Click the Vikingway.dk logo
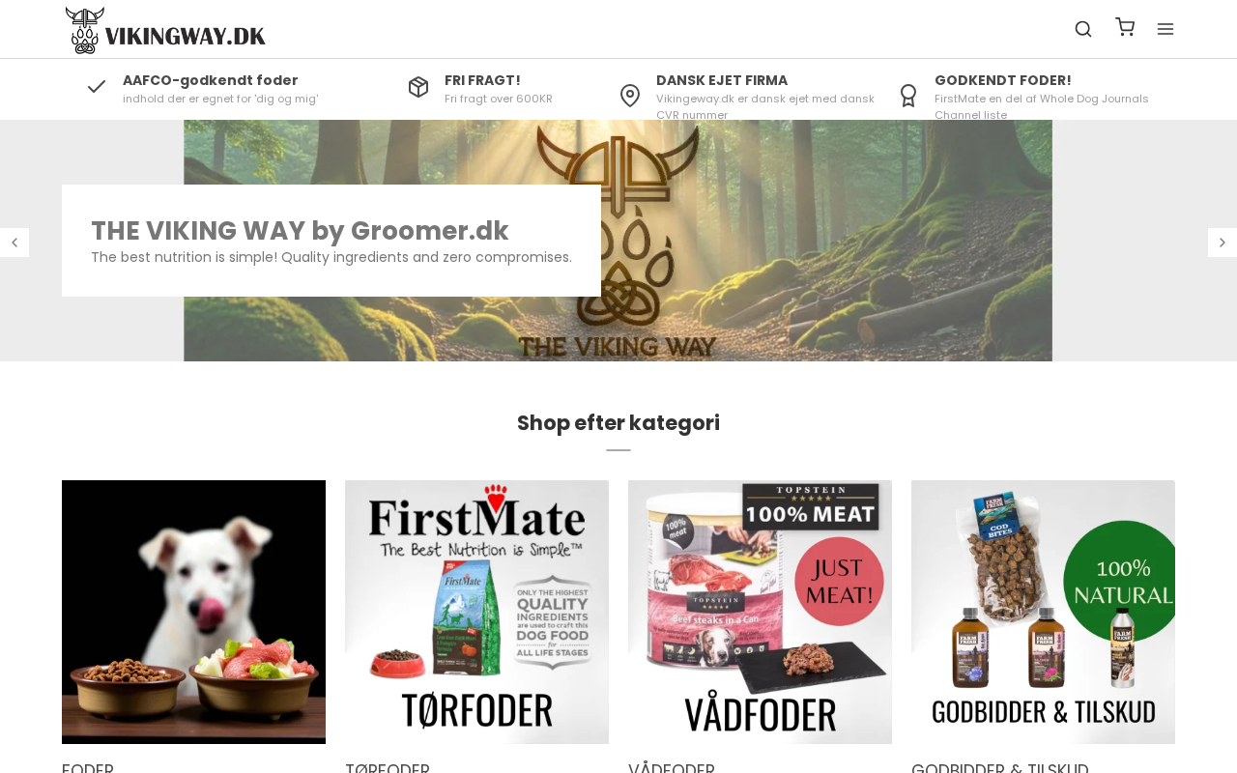 click(x=165, y=30)
